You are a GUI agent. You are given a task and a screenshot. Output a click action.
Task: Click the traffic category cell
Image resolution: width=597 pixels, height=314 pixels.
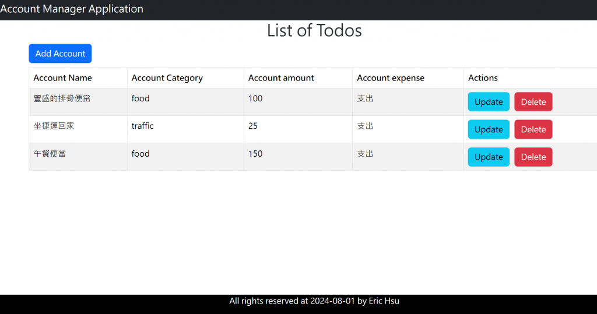coord(143,126)
